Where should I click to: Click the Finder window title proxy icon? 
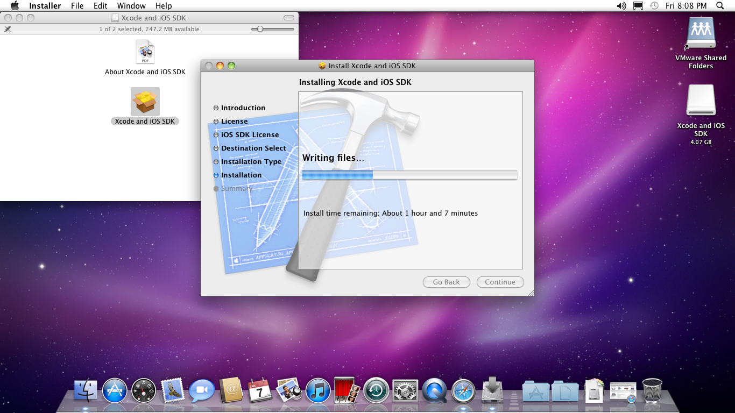click(115, 18)
